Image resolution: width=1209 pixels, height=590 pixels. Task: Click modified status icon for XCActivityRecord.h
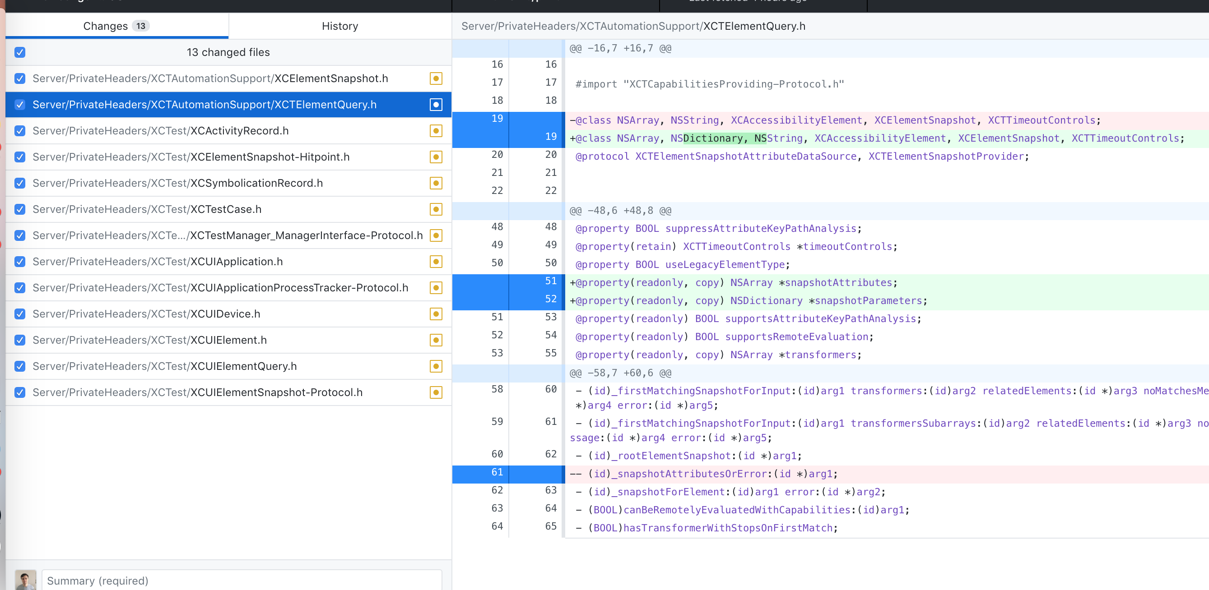pyautogui.click(x=436, y=131)
